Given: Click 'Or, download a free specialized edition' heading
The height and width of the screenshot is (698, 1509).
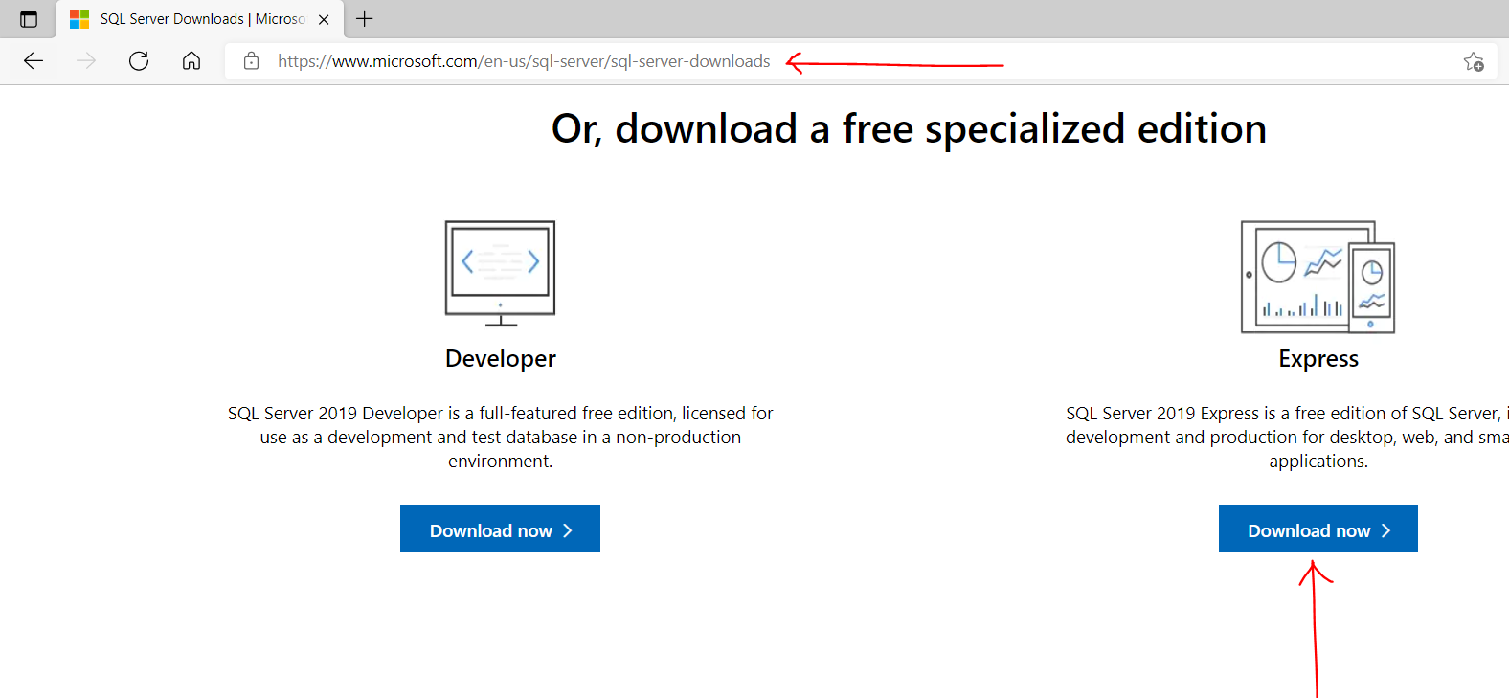Looking at the screenshot, I should click(x=909, y=128).
